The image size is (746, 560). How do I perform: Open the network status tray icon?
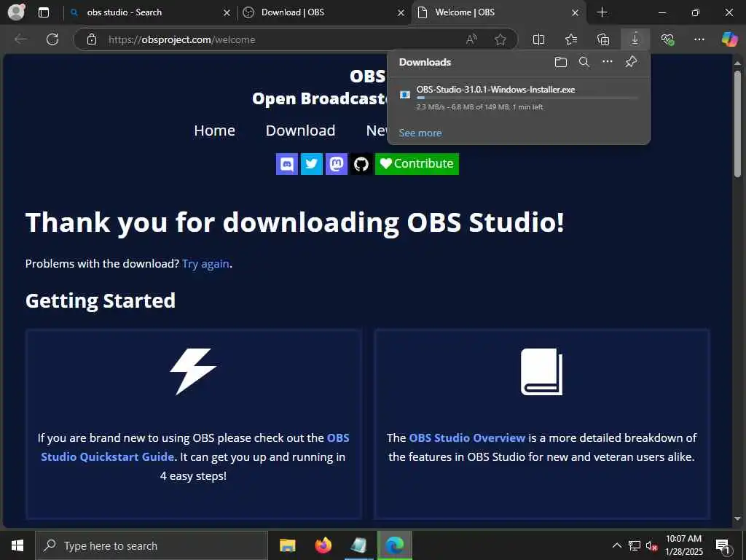pos(635,545)
